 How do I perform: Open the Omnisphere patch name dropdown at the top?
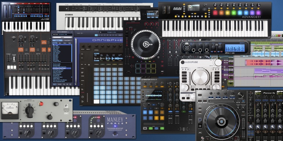coord(111,32)
